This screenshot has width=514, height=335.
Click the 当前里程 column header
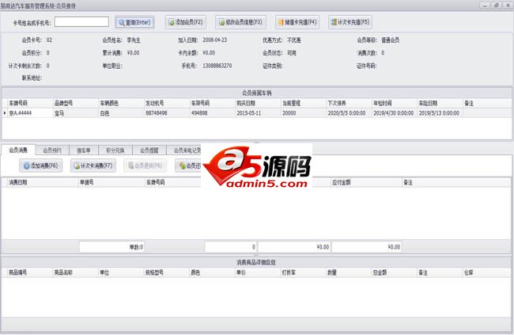303,103
